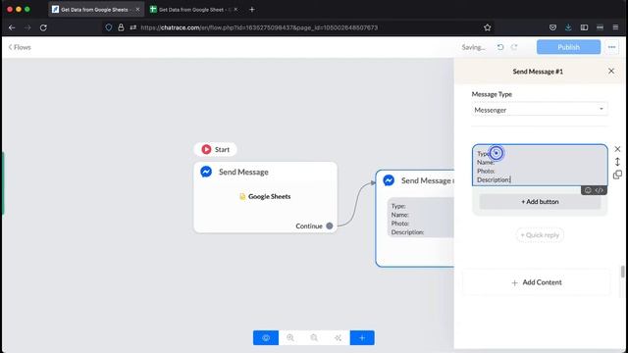
Task: Click the Continue connector dot
Action: [330, 227]
